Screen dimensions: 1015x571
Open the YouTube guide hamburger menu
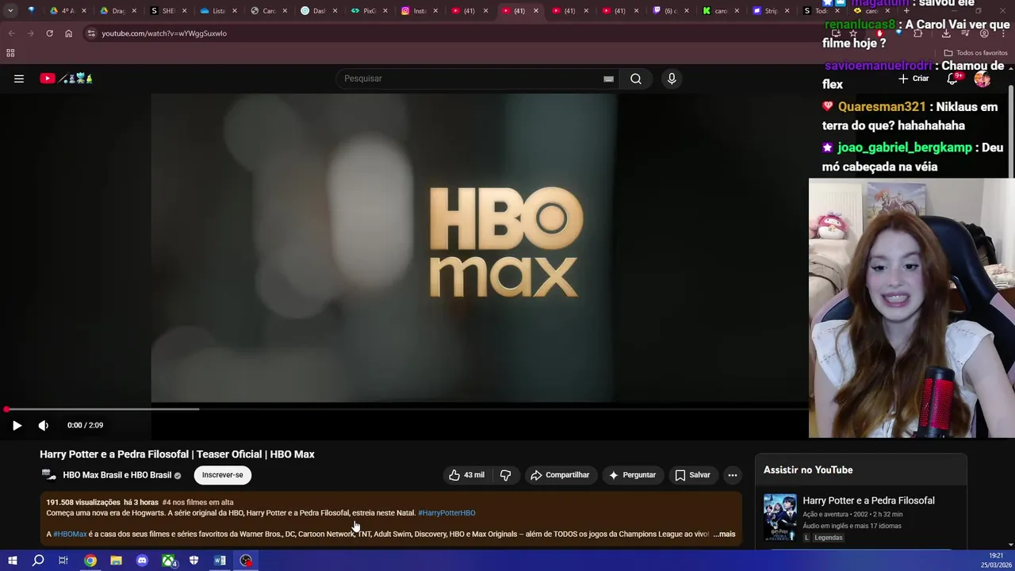[19, 79]
